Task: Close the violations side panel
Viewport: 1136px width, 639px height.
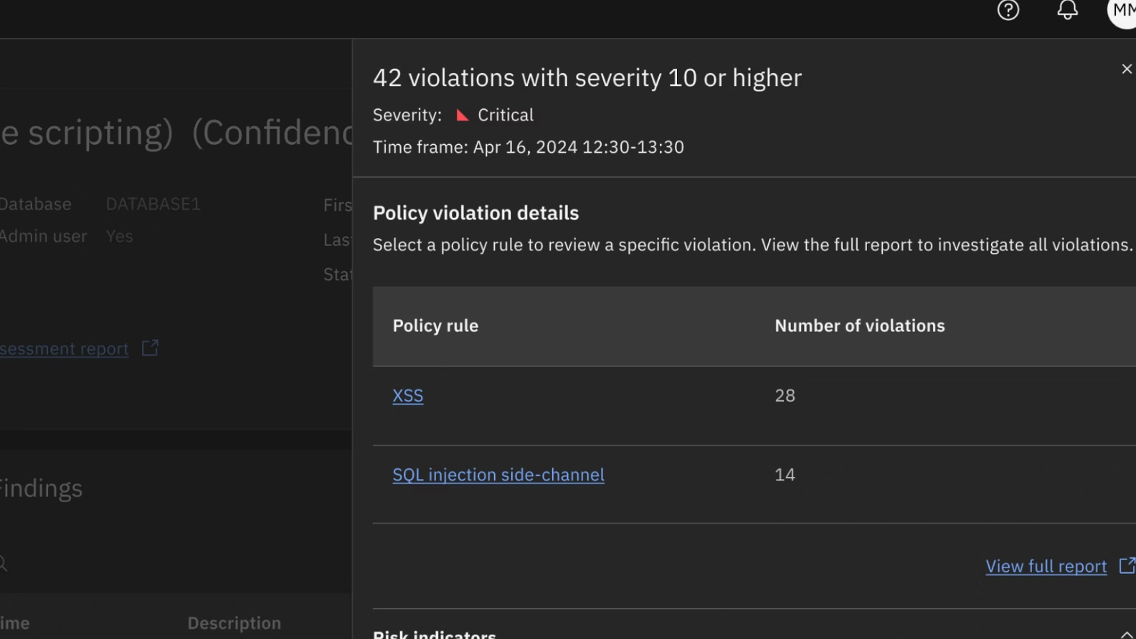Action: (1126, 69)
